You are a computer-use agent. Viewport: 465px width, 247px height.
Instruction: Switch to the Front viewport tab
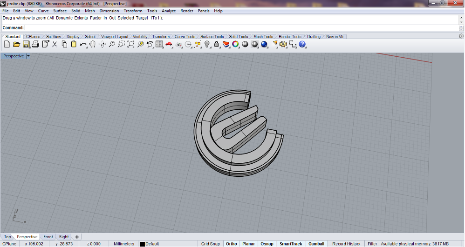[x=48, y=237]
